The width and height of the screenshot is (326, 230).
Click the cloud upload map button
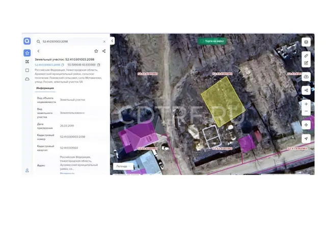point(306,77)
